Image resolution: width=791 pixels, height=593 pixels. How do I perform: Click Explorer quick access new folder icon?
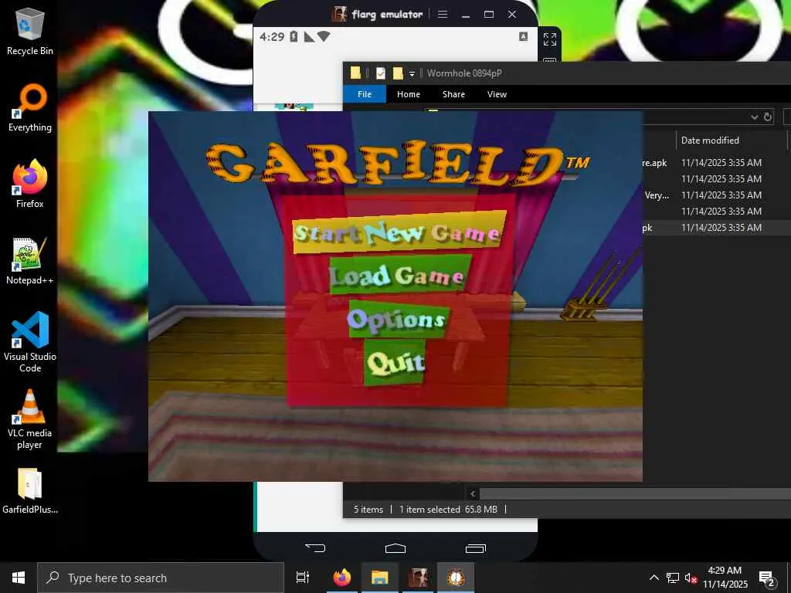click(x=398, y=73)
